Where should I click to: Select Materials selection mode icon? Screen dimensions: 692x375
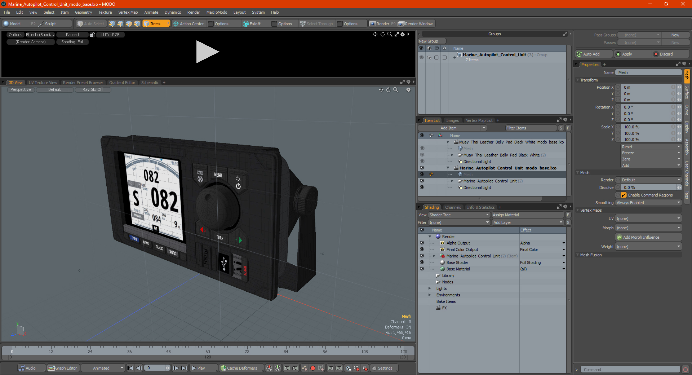137,24
